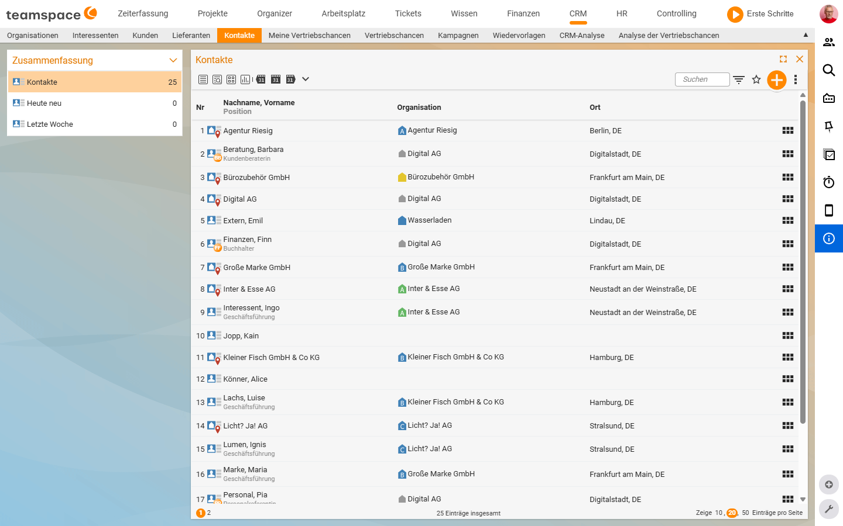Screen dimensions: 843x526
Task: Open the Projekte menu
Action: point(213,13)
